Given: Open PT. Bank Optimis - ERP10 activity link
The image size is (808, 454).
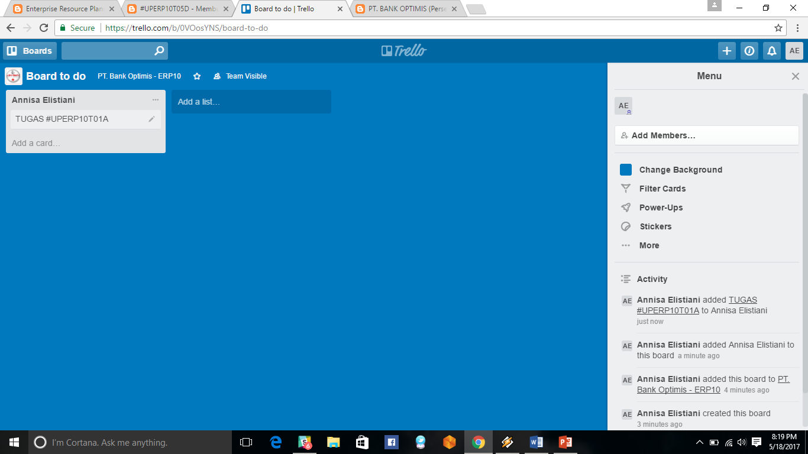Looking at the screenshot, I should (713, 384).
